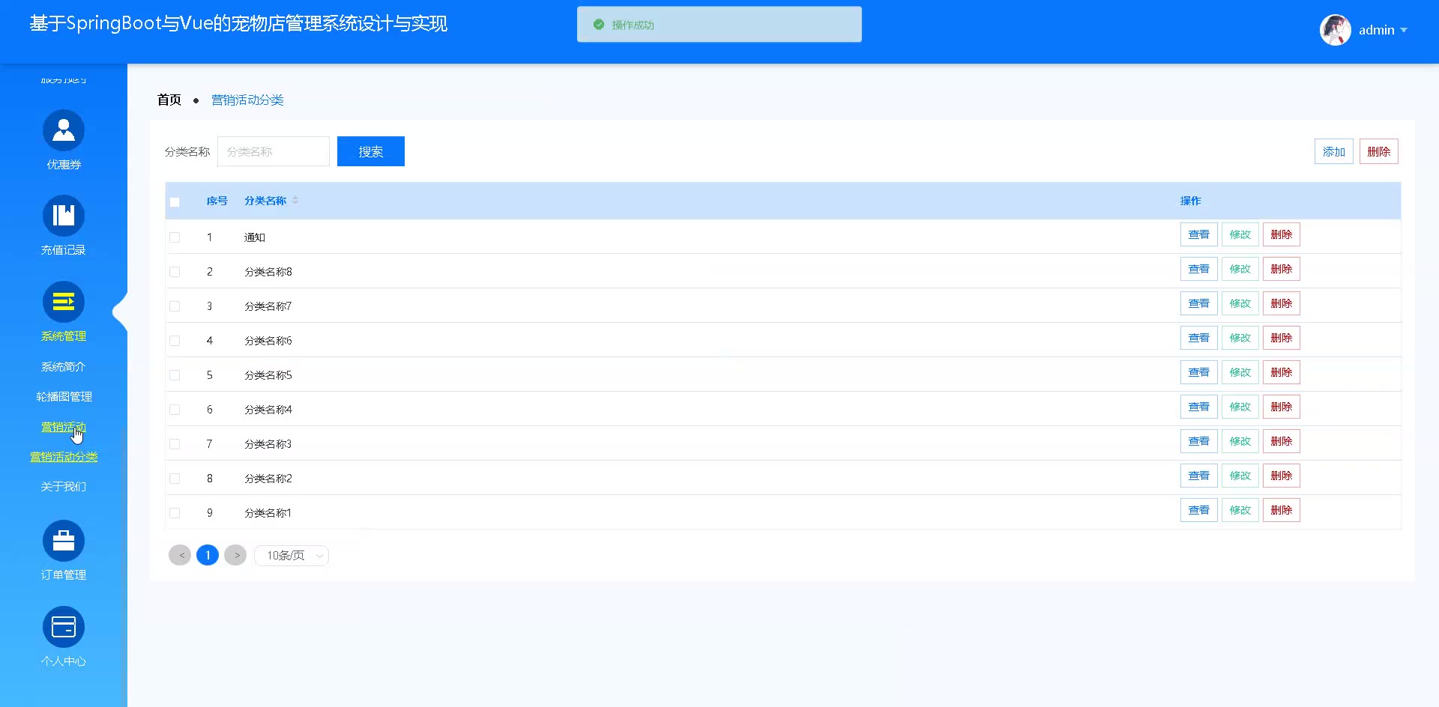The image size is (1439, 707).
Task: Click the 序号 column header
Action: [x=217, y=201]
